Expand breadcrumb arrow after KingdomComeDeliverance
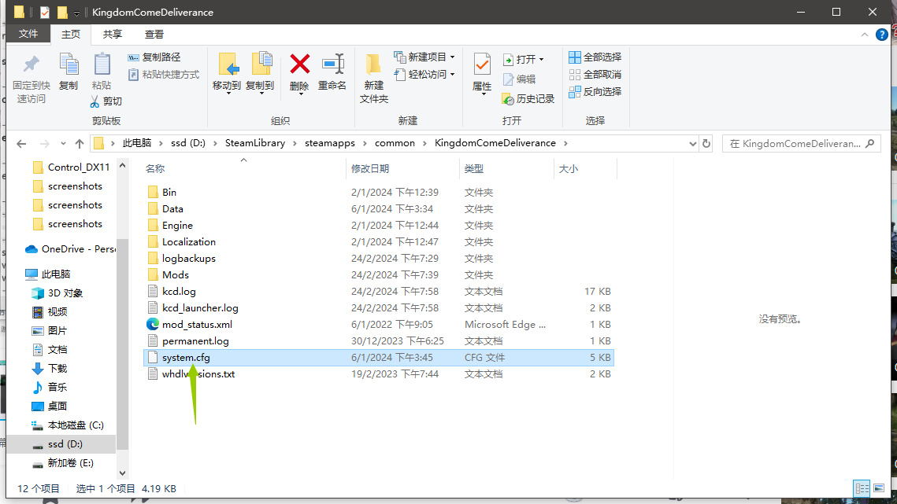 pos(565,143)
